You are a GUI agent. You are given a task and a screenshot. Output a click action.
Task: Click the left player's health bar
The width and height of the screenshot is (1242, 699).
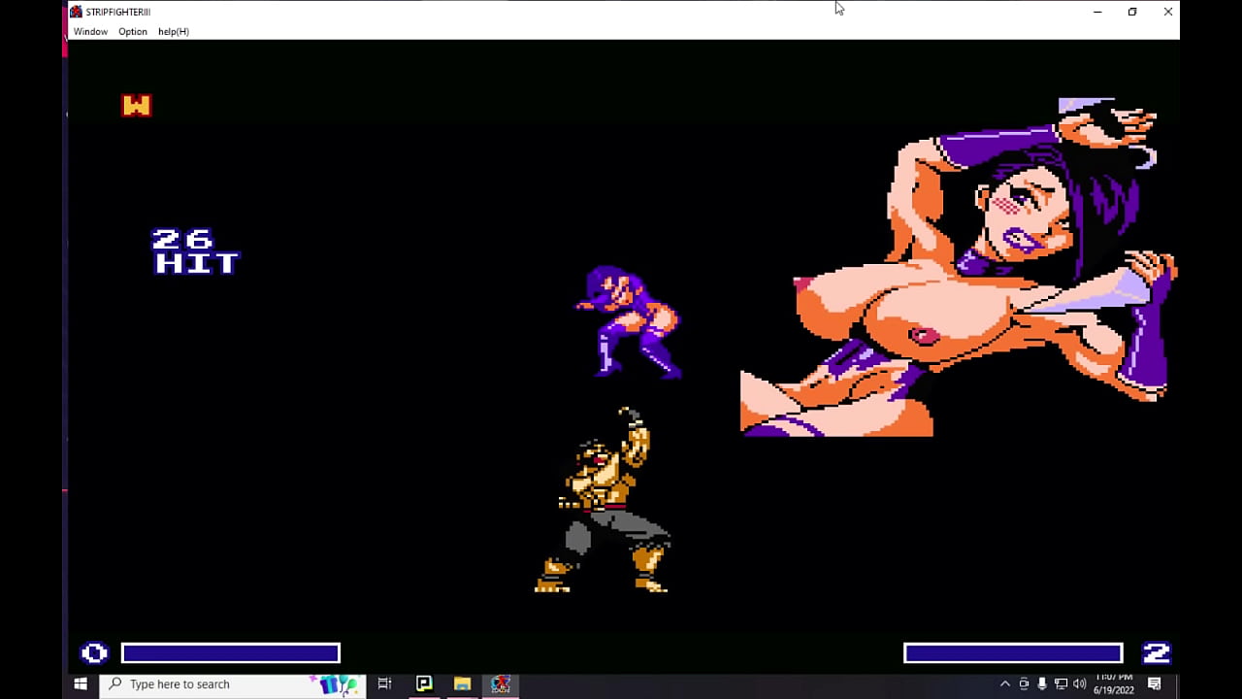click(230, 653)
